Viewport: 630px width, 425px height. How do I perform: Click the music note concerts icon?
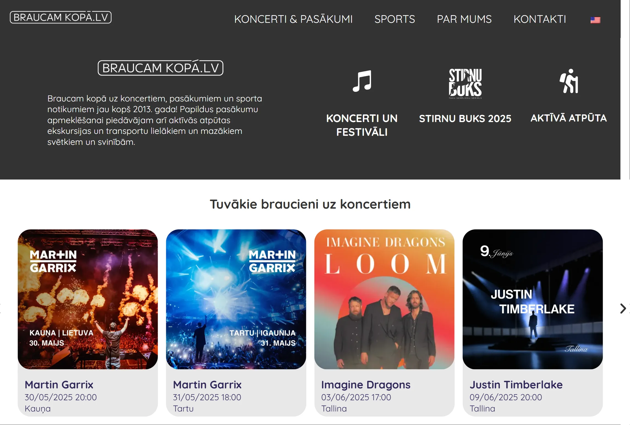(x=362, y=81)
